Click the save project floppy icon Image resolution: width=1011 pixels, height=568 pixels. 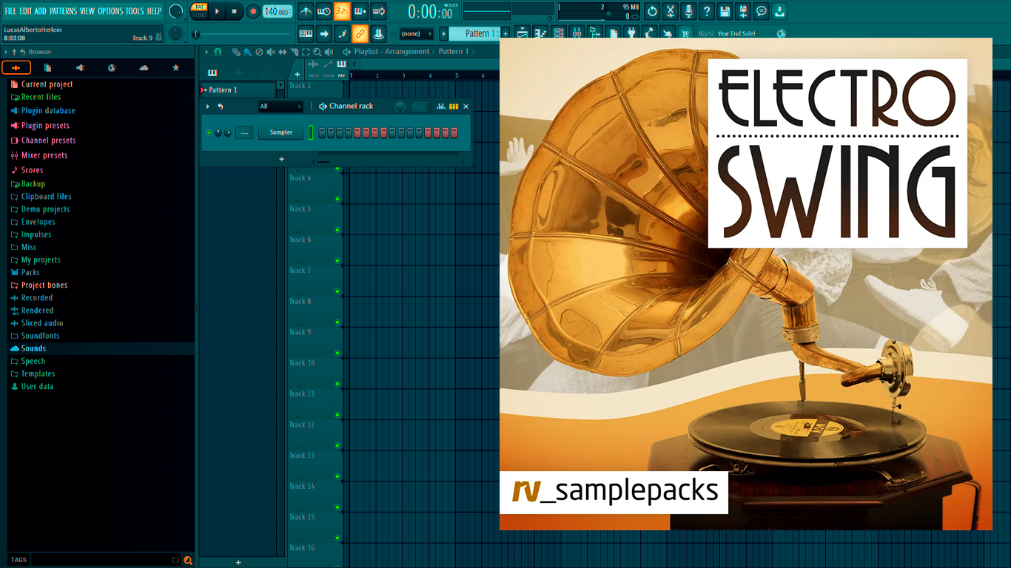[x=725, y=11]
